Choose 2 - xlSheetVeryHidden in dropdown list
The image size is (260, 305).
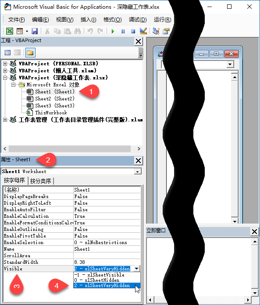pyautogui.click(x=107, y=285)
